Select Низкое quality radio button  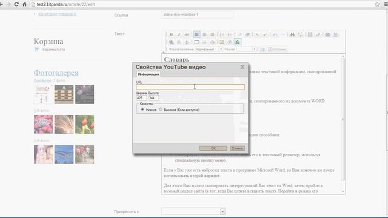coord(142,109)
